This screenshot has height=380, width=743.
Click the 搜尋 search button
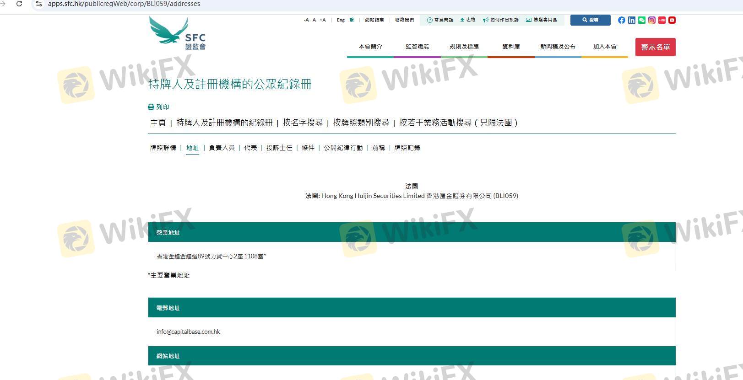tap(591, 20)
